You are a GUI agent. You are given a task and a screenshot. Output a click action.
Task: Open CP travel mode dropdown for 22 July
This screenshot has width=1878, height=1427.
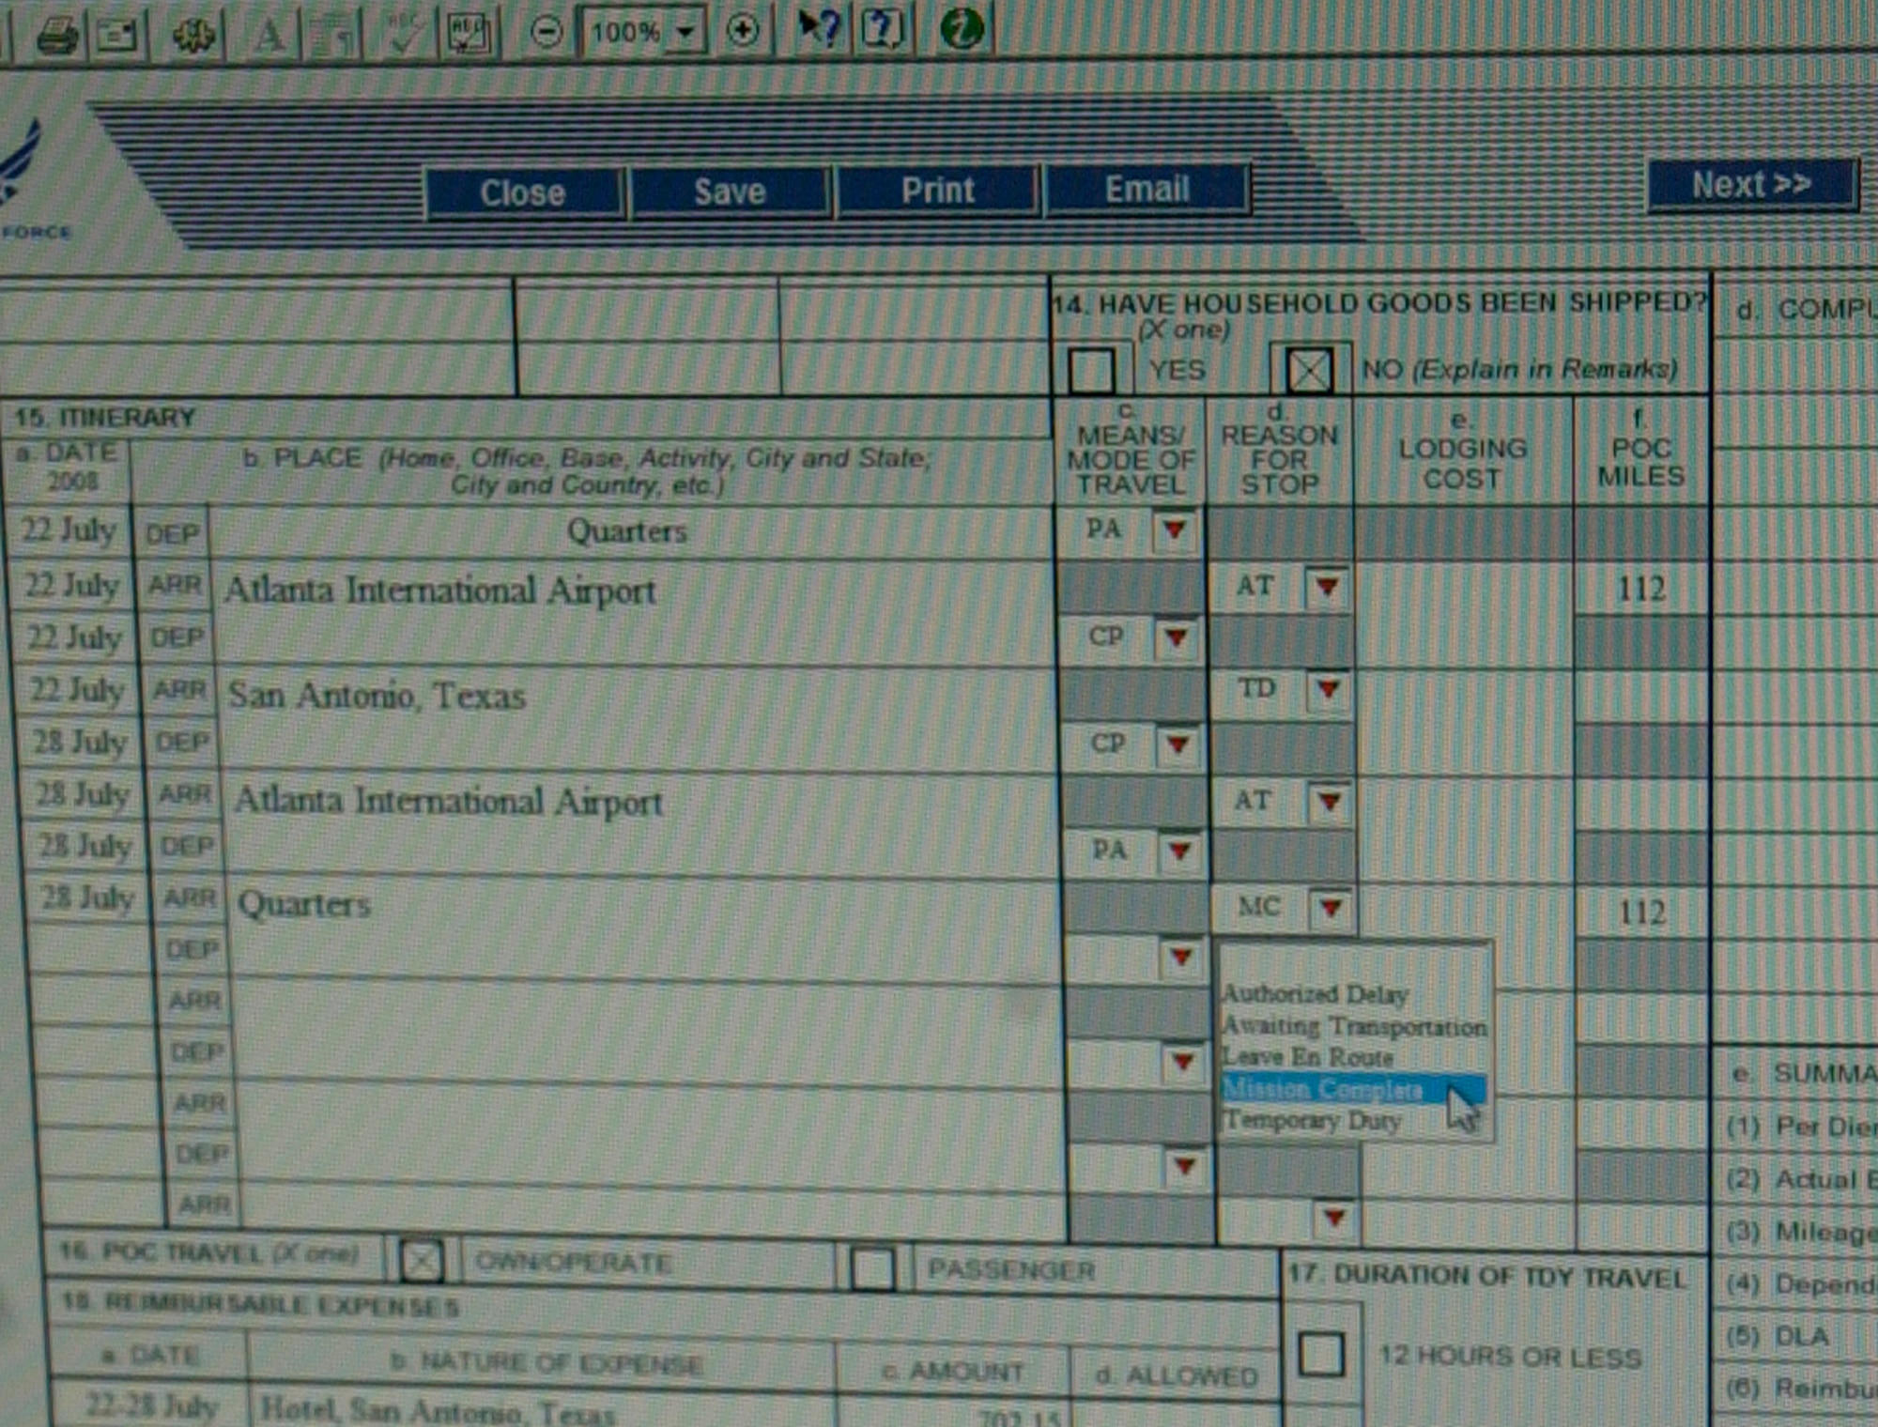pyautogui.click(x=1176, y=637)
